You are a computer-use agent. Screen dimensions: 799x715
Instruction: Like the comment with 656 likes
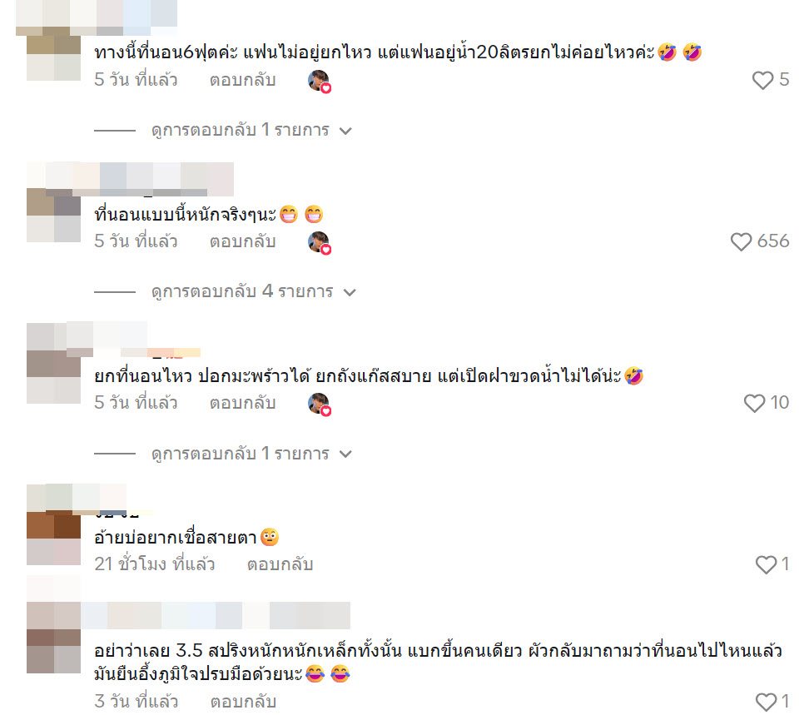point(741,241)
